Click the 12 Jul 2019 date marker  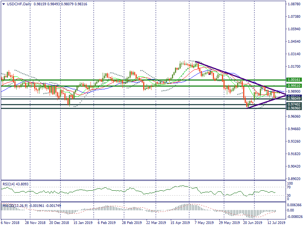point(275,223)
